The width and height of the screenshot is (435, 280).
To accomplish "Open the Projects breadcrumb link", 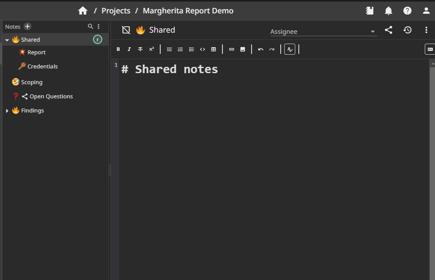I will 116,11.
